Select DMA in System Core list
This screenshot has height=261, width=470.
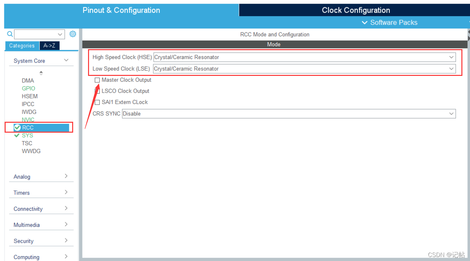(x=28, y=81)
